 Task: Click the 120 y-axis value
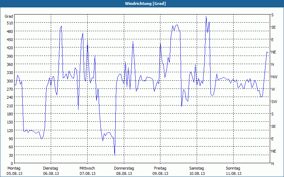click(x=10, y=130)
